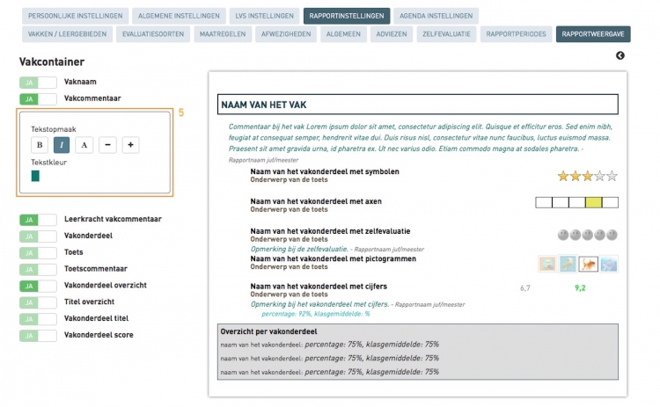The width and height of the screenshot is (660, 407).
Task: Switch to Evaluatiesoorten subtab
Action: tap(153, 34)
